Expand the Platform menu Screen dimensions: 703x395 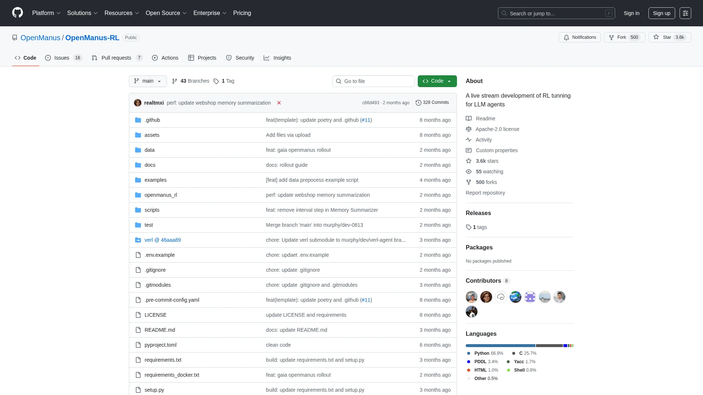click(46, 13)
